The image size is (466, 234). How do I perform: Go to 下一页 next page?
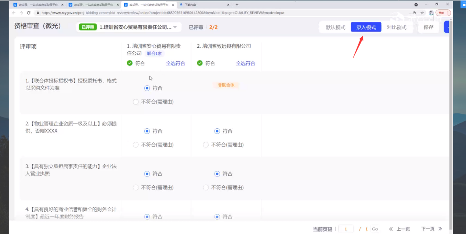click(x=431, y=229)
